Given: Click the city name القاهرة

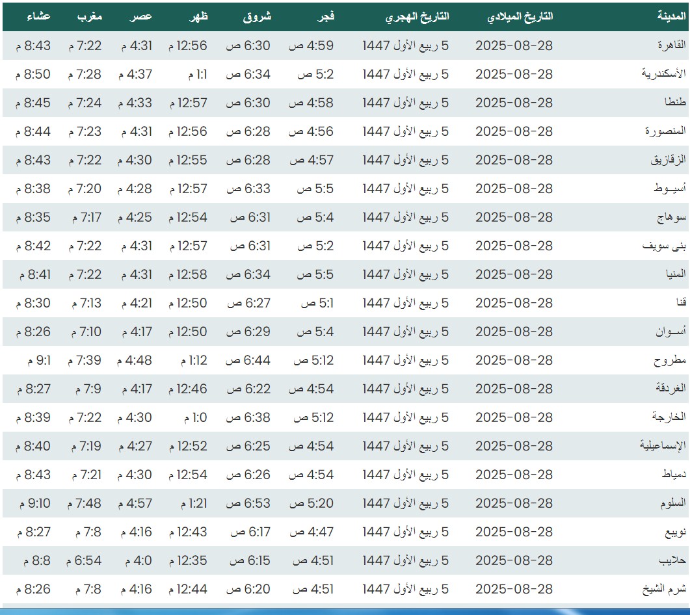Looking at the screenshot, I should [669, 46].
